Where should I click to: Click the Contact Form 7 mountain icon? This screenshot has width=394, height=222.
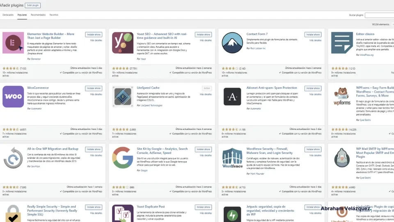click(232, 43)
